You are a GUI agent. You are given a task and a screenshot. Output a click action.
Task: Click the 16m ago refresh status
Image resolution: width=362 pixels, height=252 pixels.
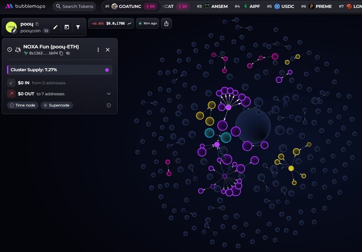(148, 23)
